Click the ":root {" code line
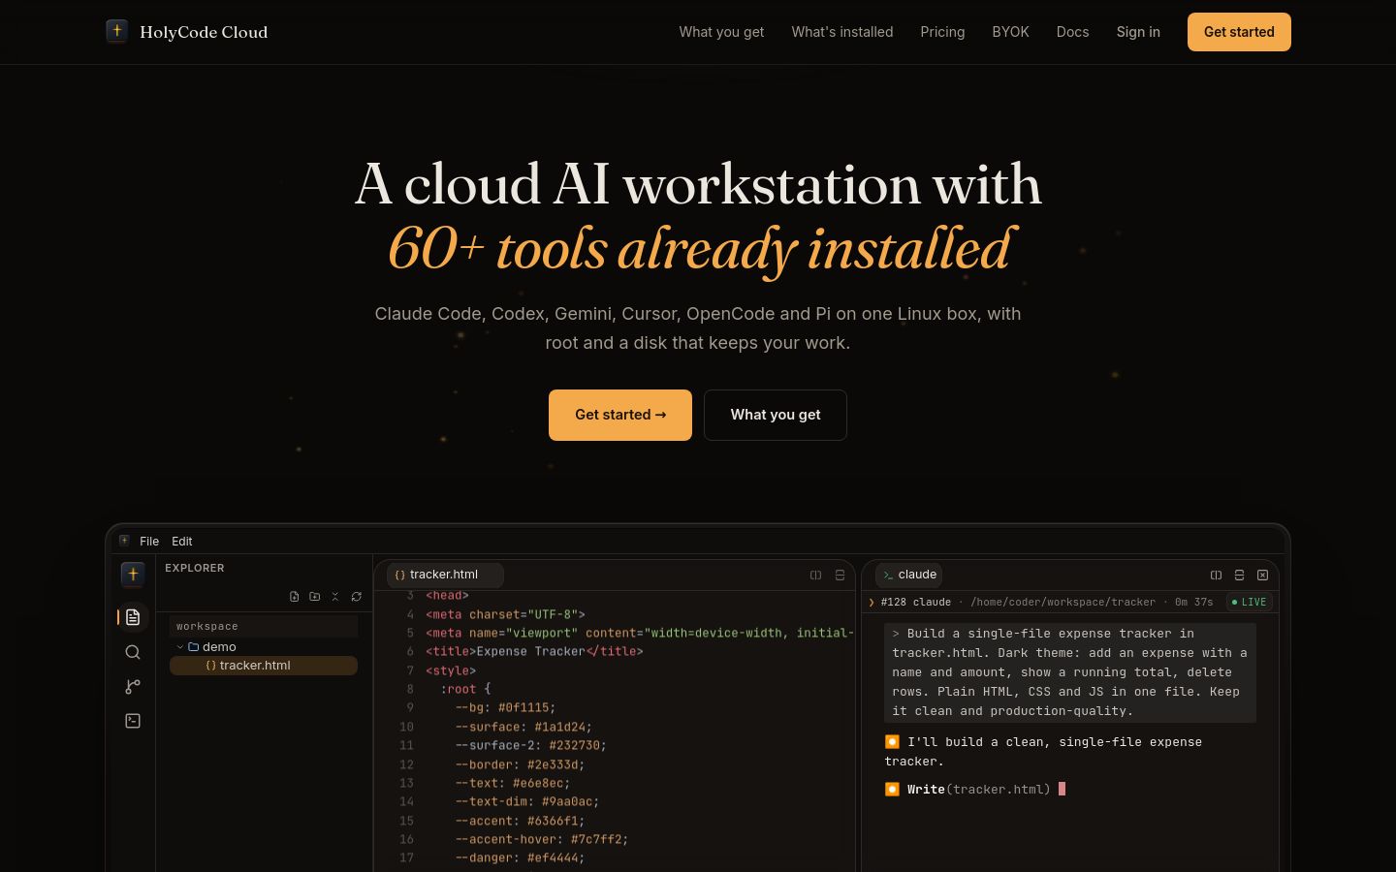 [465, 689]
